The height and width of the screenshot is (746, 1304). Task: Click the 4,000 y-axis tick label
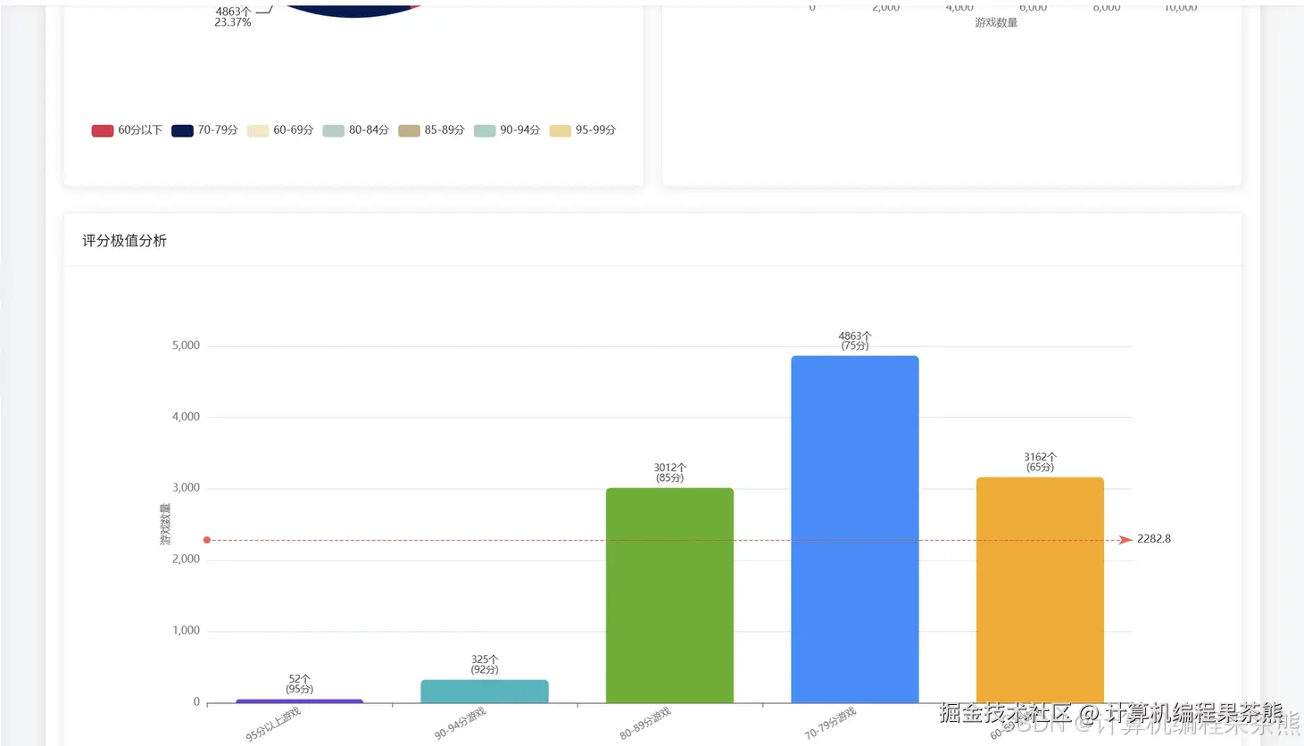click(186, 417)
